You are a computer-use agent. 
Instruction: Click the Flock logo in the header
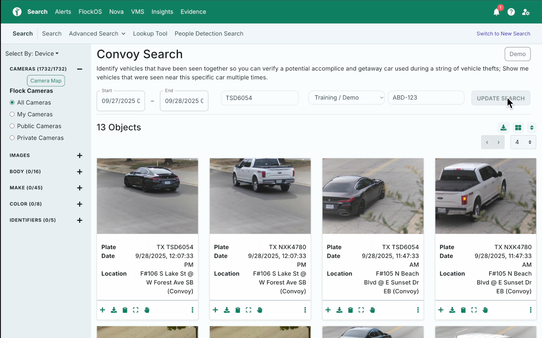17,12
